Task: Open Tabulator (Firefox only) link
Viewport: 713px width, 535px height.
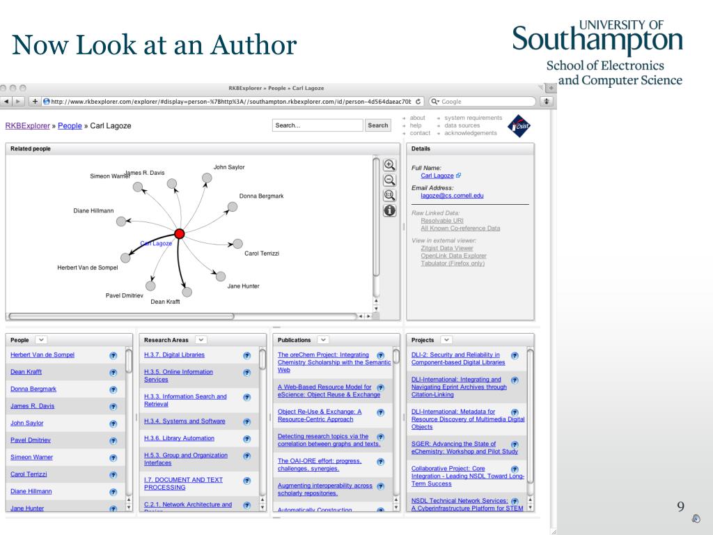Action: [453, 263]
